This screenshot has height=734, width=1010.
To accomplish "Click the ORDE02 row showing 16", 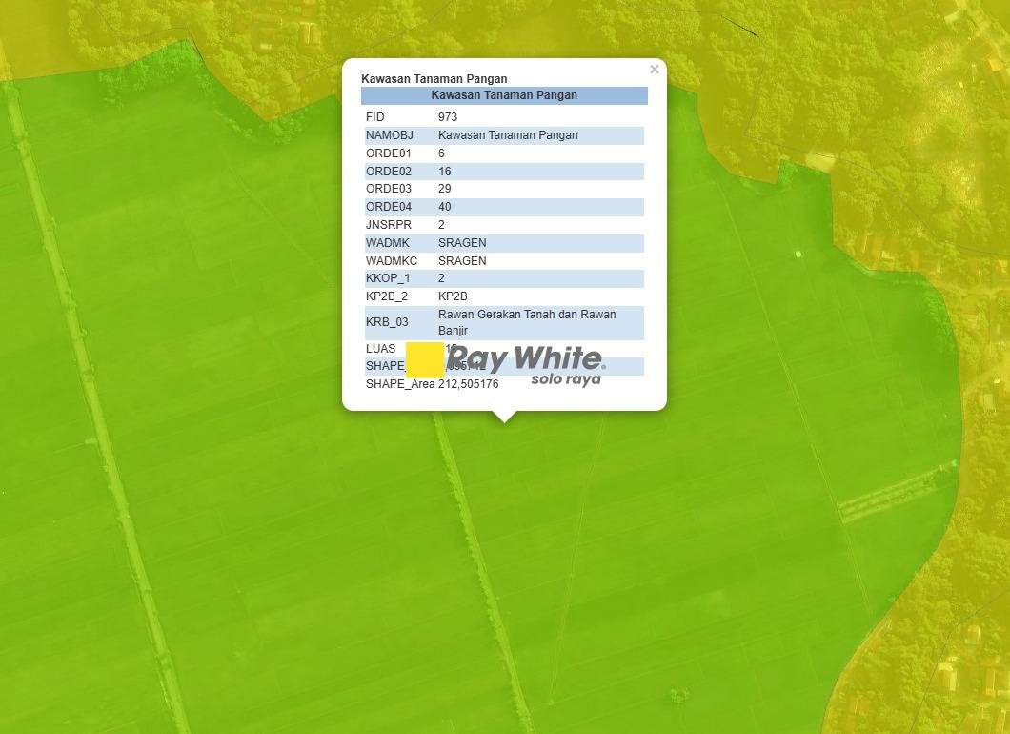I will tap(504, 172).
